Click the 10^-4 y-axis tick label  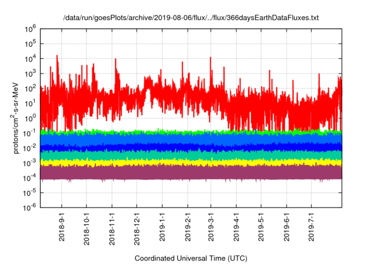(x=30, y=178)
